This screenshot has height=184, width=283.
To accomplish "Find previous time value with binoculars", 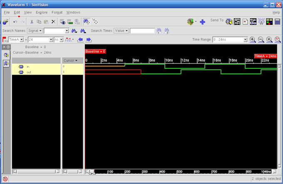I will (x=159, y=31).
